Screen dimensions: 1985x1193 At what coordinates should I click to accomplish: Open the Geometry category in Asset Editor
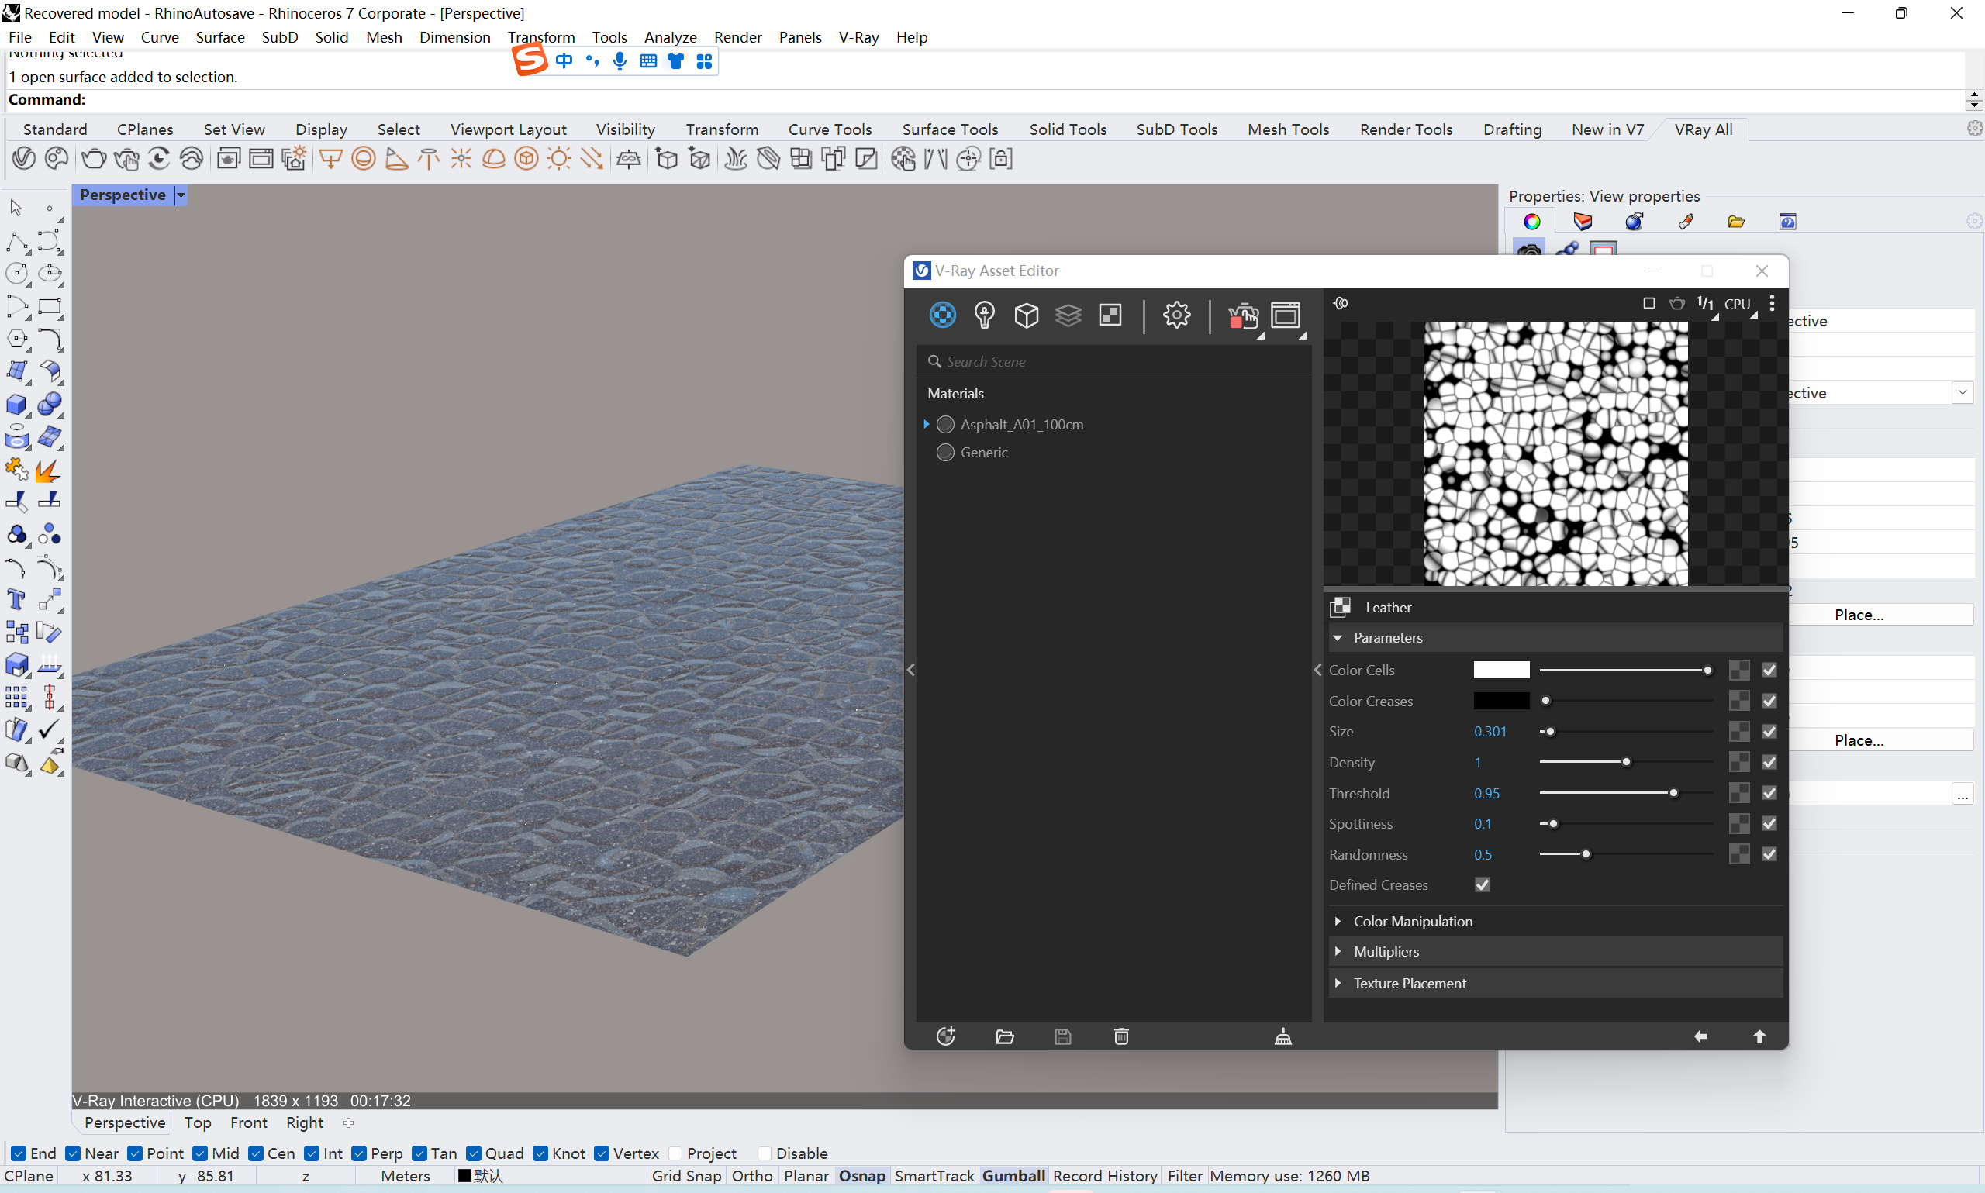(x=1027, y=315)
